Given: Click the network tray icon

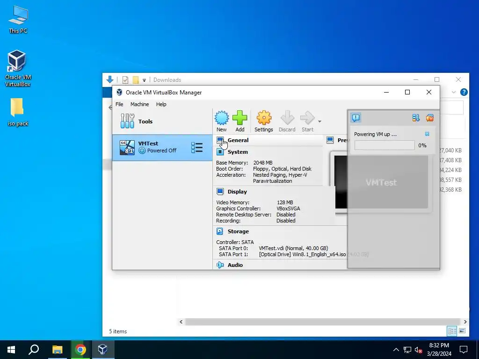Looking at the screenshot, I should click(x=407, y=350).
